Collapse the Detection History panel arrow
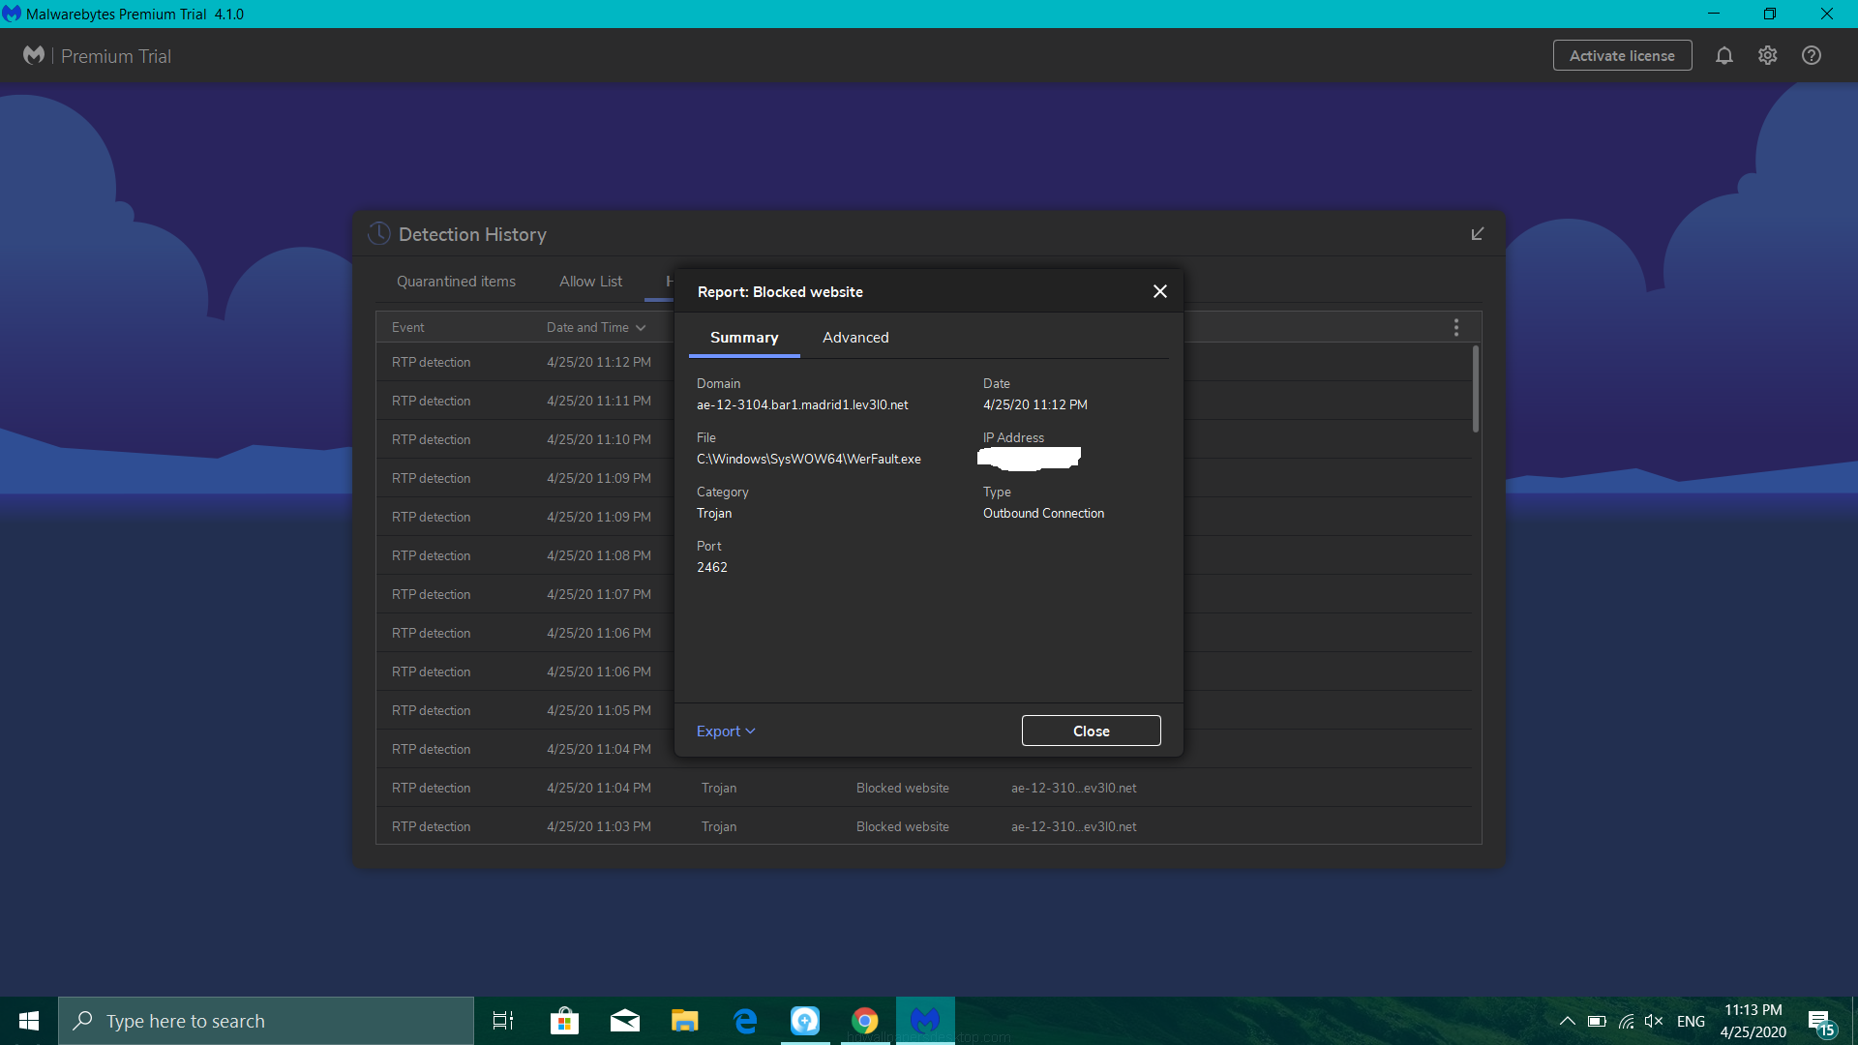The width and height of the screenshot is (1858, 1045). click(x=1478, y=234)
